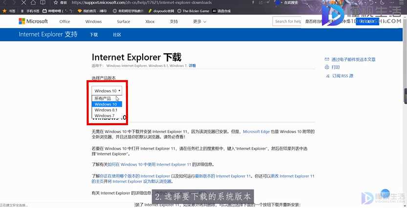Open the Surface menu item
This screenshot has height=208, width=407.
(123, 21)
